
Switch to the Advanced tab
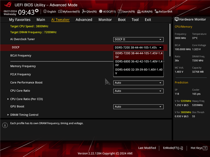click(x=84, y=20)
